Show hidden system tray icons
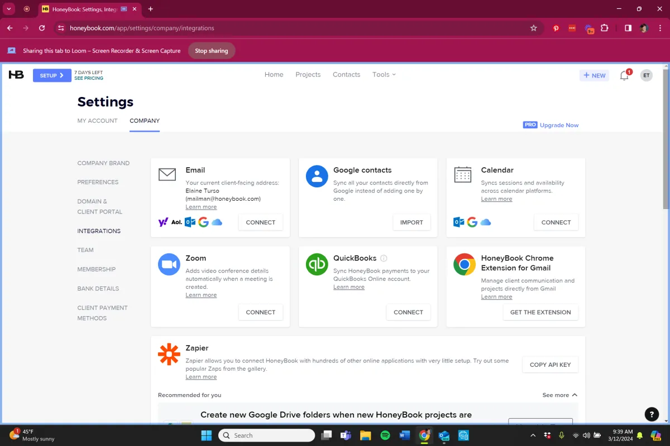The width and height of the screenshot is (670, 446). point(533,435)
